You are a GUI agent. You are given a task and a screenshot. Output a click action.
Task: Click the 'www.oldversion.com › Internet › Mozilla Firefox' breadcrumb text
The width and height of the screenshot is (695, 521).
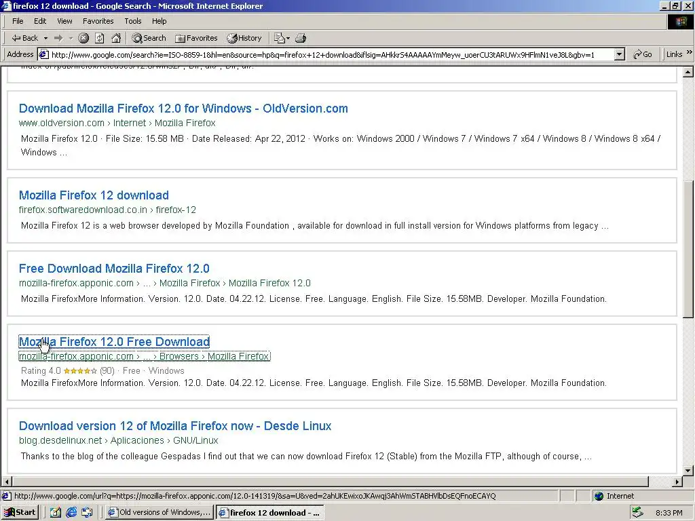pyautogui.click(x=117, y=123)
